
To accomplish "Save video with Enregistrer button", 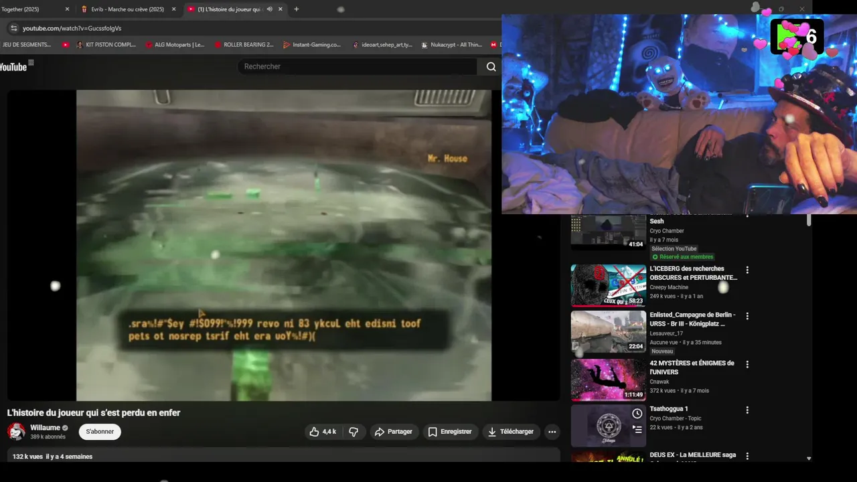I will pos(450,432).
